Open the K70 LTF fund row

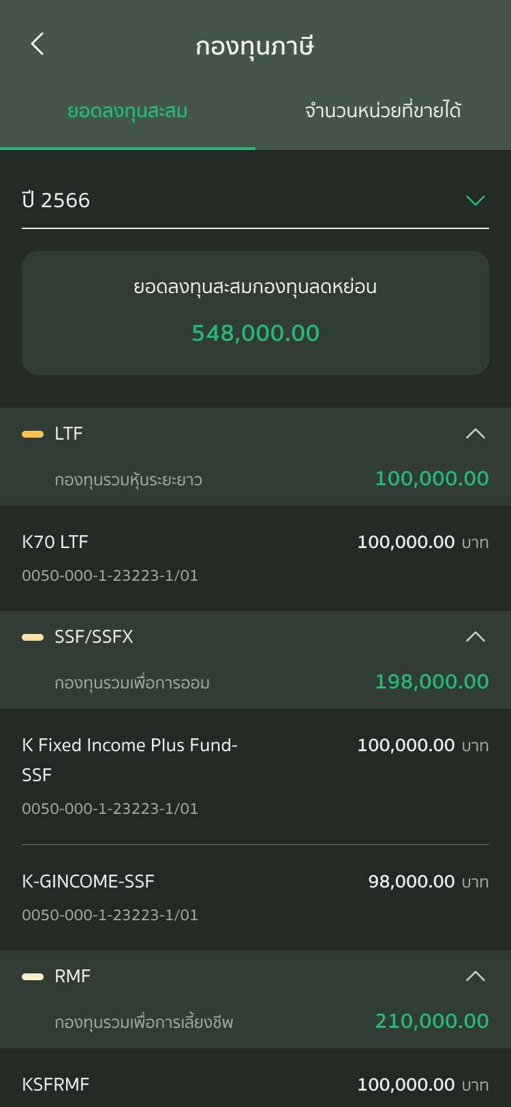(255, 558)
